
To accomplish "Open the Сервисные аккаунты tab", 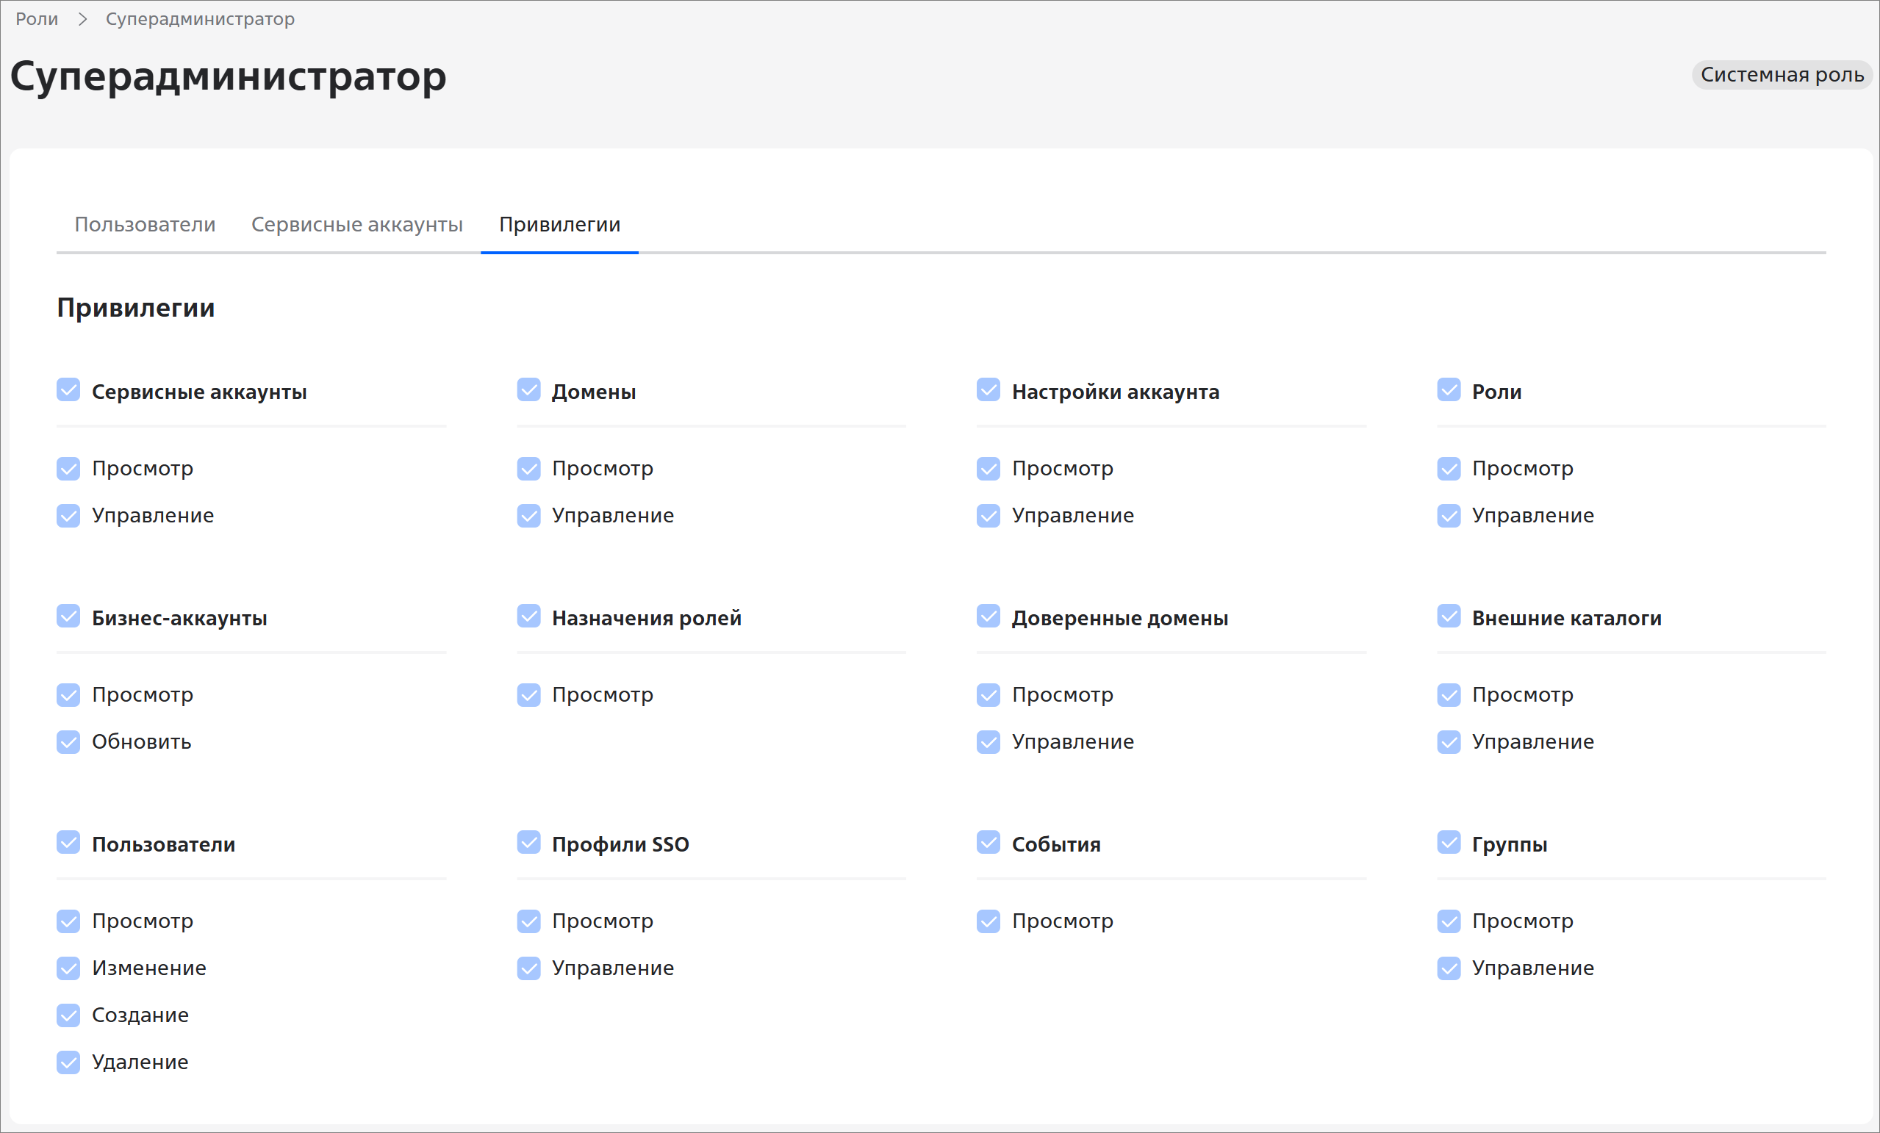I will (356, 224).
